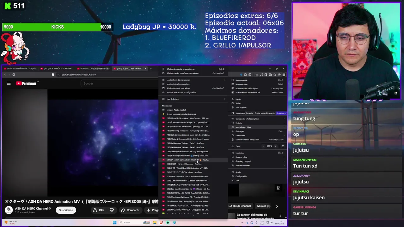Click the YouTube Premium logo
404x227 pixels.
pyautogui.click(x=26, y=83)
